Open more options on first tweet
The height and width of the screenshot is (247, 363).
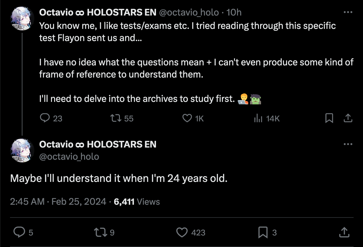click(x=348, y=12)
